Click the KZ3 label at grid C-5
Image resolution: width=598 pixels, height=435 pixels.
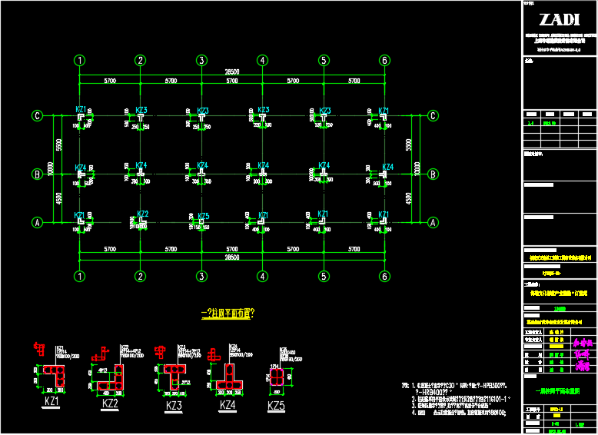click(x=325, y=111)
